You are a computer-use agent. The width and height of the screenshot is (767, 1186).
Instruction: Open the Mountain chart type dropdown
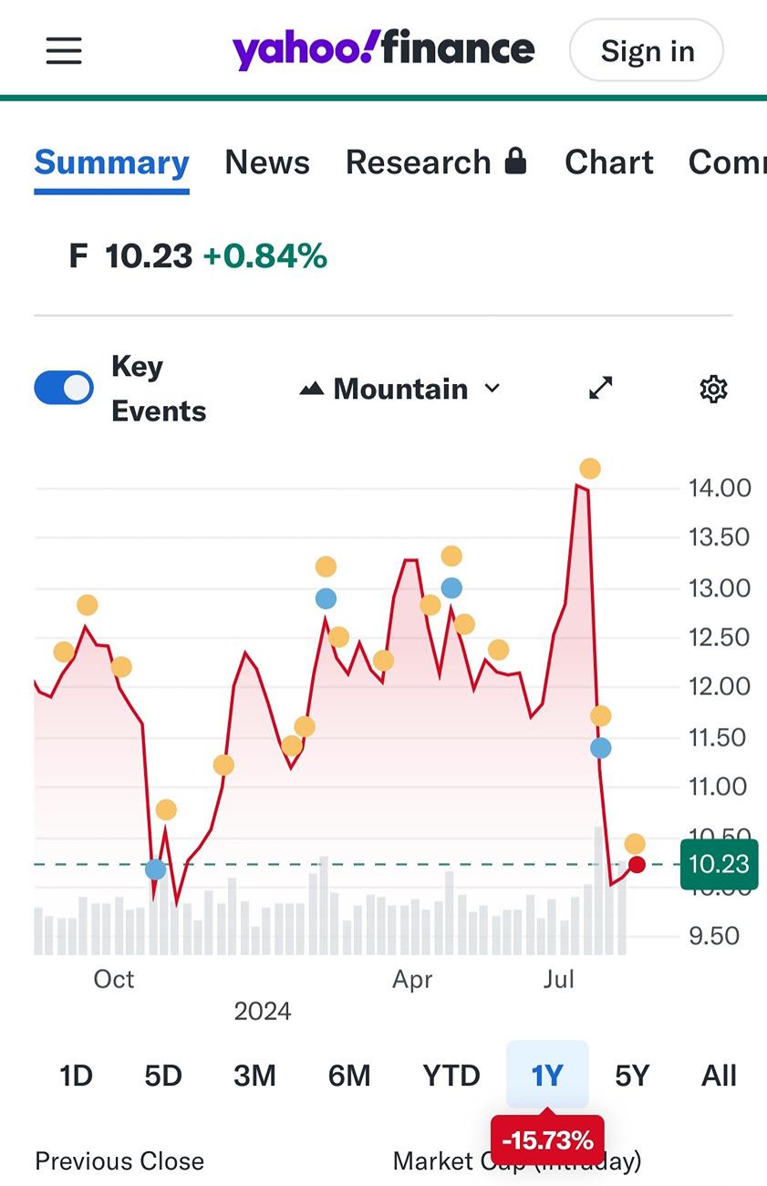[400, 390]
